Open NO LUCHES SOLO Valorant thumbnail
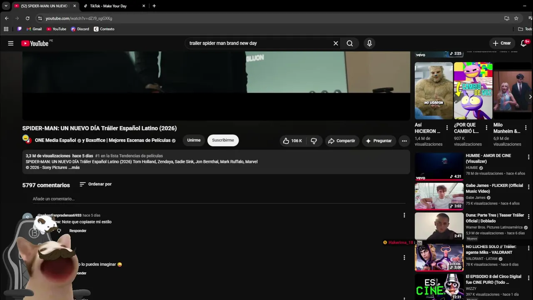Screen dimensions: 533x300 click(x=439, y=257)
